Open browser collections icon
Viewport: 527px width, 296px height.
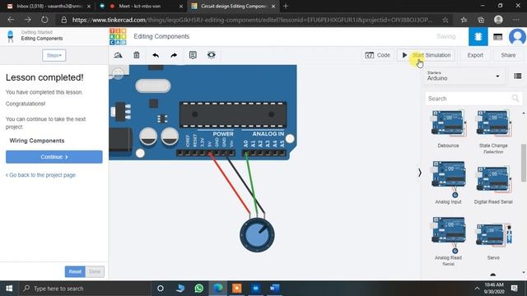pyautogui.click(x=481, y=20)
